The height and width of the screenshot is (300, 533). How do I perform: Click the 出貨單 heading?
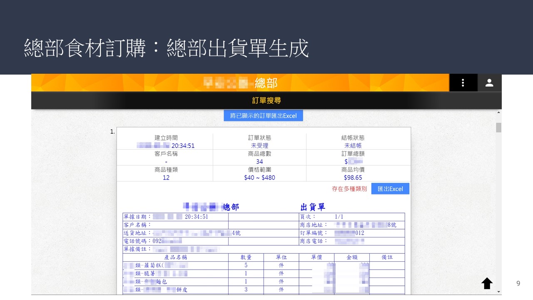click(x=313, y=207)
